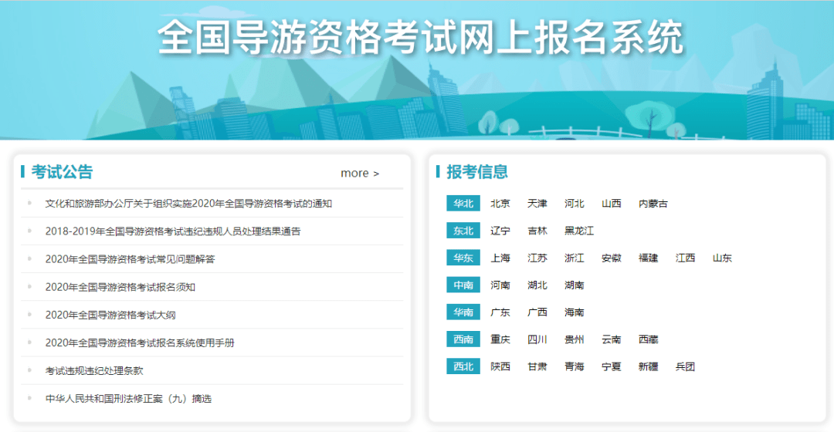Choose 甘肃 province link
The width and height of the screenshot is (834, 432).
537,366
